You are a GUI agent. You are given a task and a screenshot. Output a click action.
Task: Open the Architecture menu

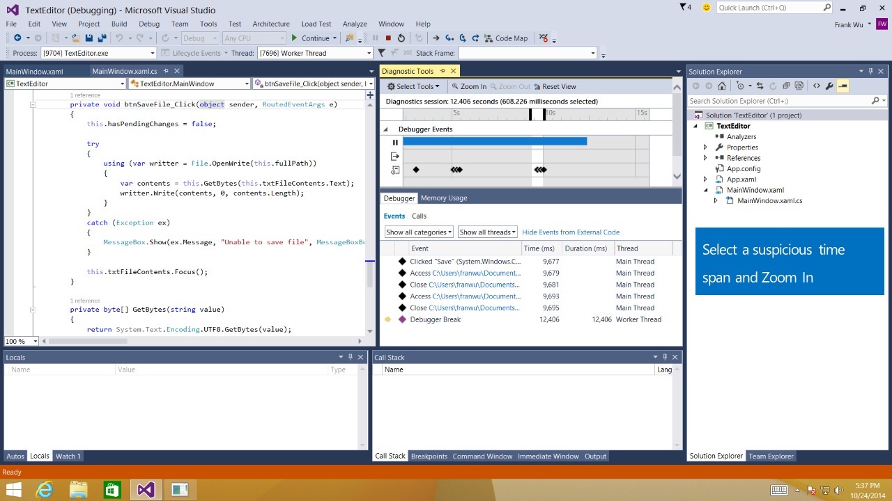[x=271, y=24]
